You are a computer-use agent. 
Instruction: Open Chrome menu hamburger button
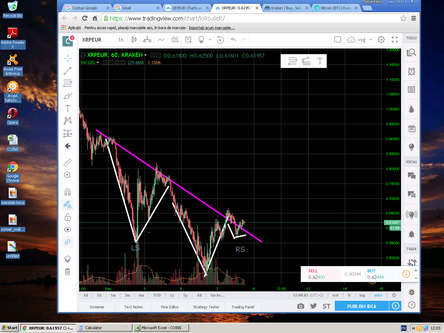point(413,18)
